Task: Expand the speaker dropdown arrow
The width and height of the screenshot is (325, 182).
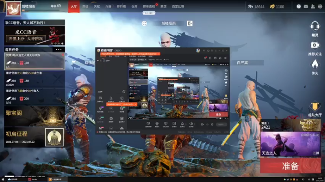Action: click(195, 124)
